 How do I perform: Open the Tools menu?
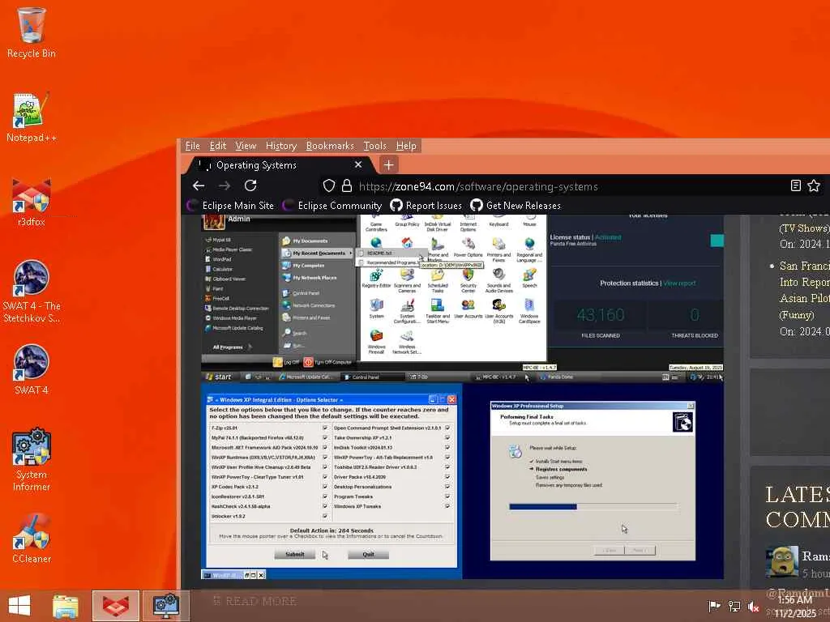point(374,146)
